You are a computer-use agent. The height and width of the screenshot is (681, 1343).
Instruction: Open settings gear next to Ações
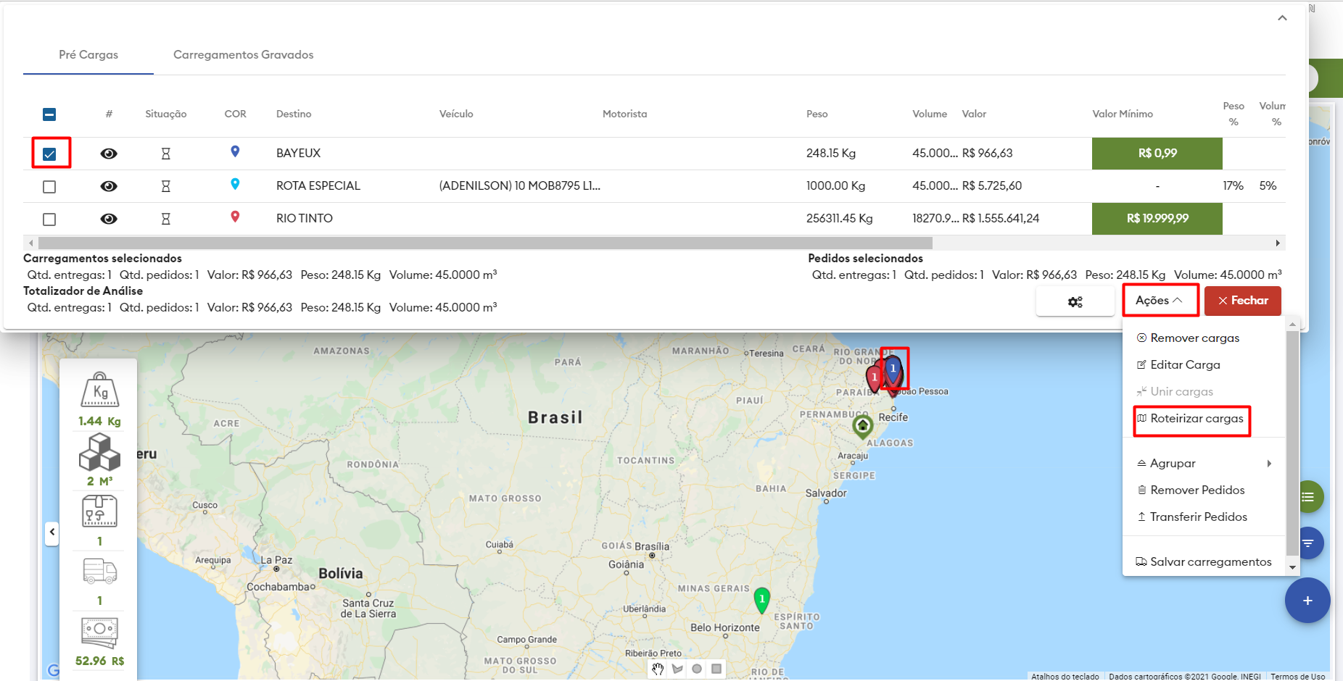[x=1075, y=301]
